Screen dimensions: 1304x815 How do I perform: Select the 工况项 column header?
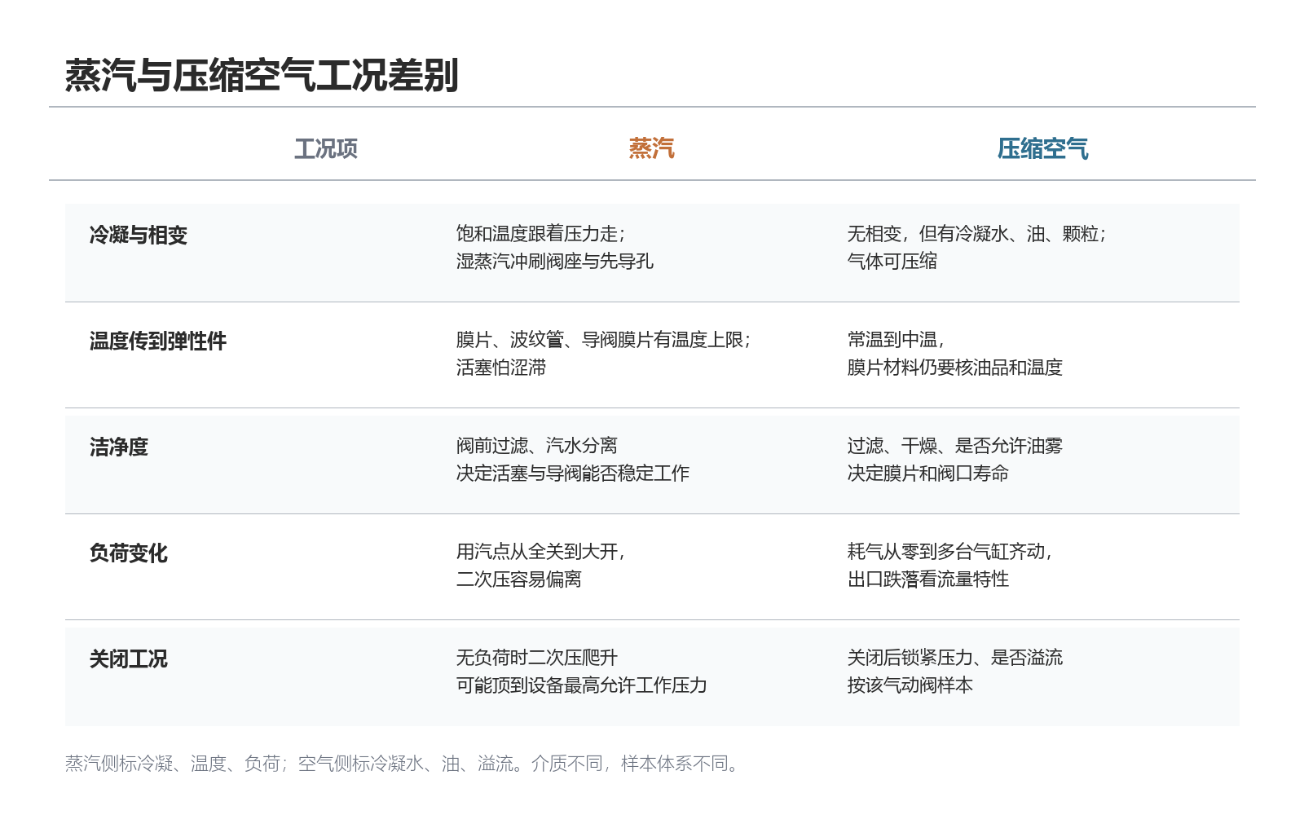pos(326,148)
